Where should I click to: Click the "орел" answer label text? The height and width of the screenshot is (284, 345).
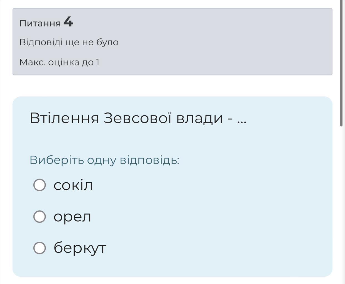click(72, 217)
